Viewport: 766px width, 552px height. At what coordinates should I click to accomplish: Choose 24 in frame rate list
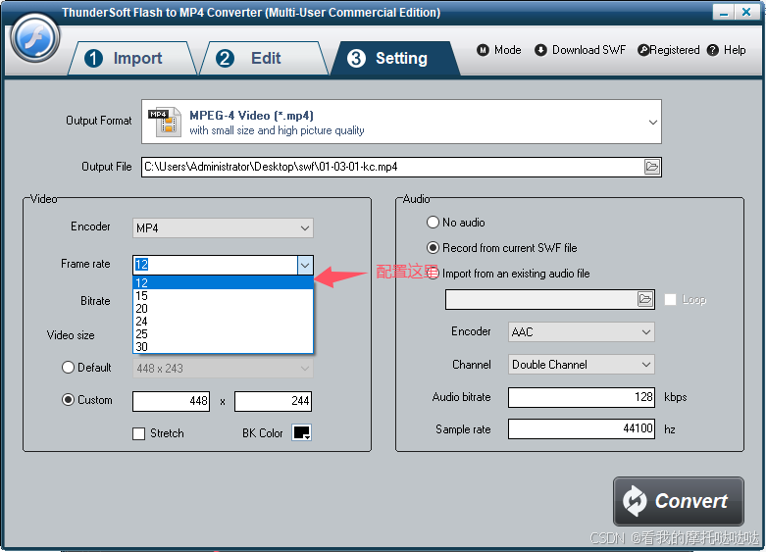223,321
